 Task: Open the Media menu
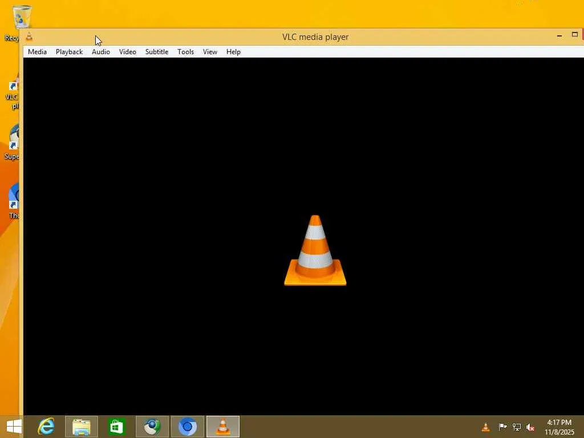pos(37,52)
